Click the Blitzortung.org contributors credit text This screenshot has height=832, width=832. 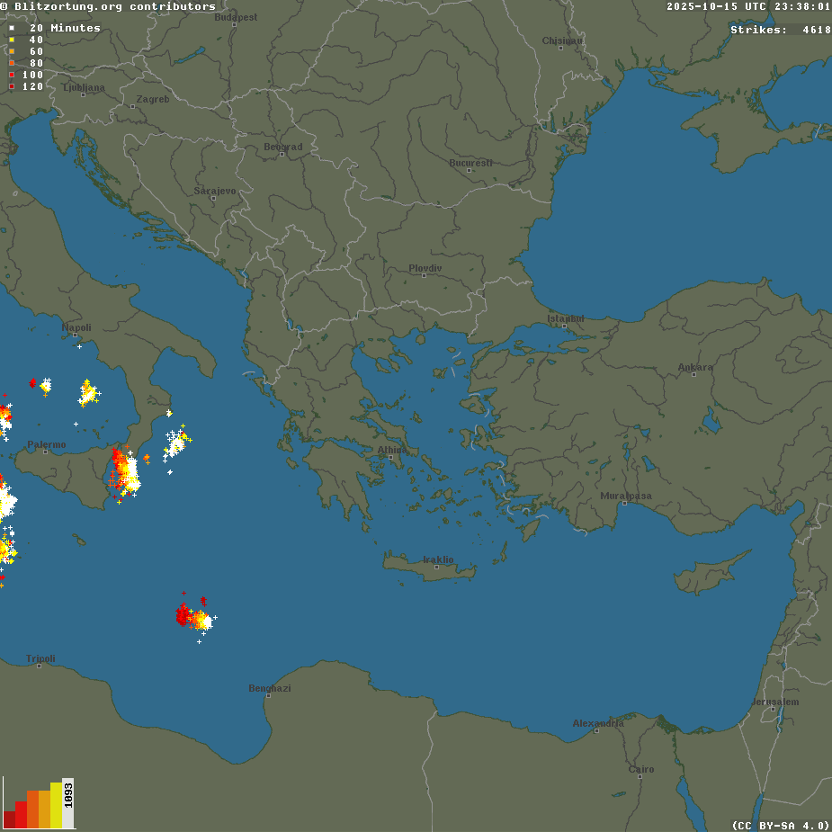pyautogui.click(x=108, y=6)
